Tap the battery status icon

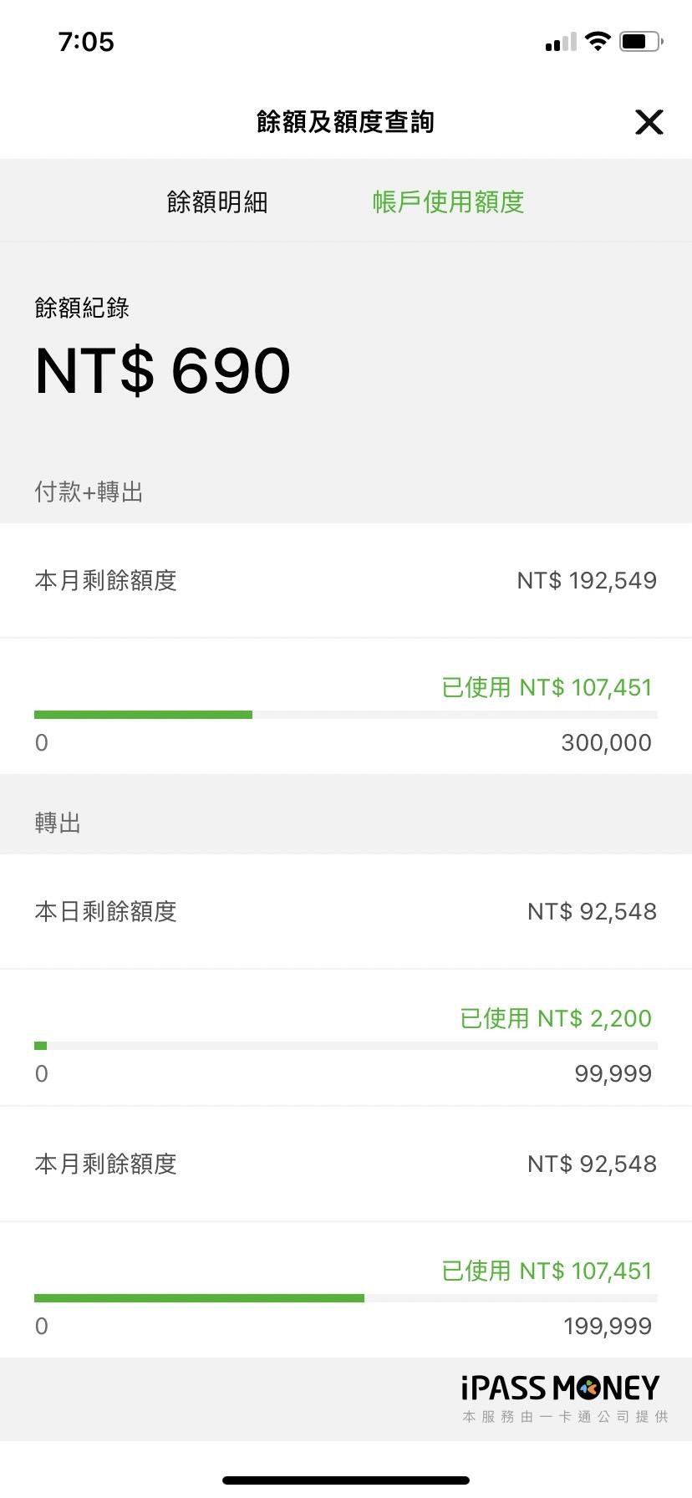pyautogui.click(x=640, y=41)
